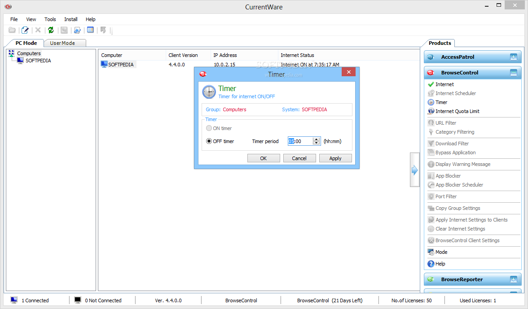Screen dimensions: 528x309
Task: Select the SOFTPEDIA row in the computer list
Action: [119, 65]
